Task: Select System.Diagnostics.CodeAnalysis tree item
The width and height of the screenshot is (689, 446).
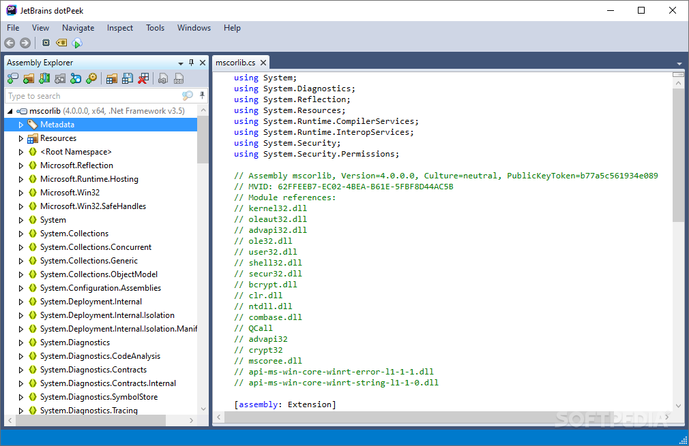Action: point(100,356)
